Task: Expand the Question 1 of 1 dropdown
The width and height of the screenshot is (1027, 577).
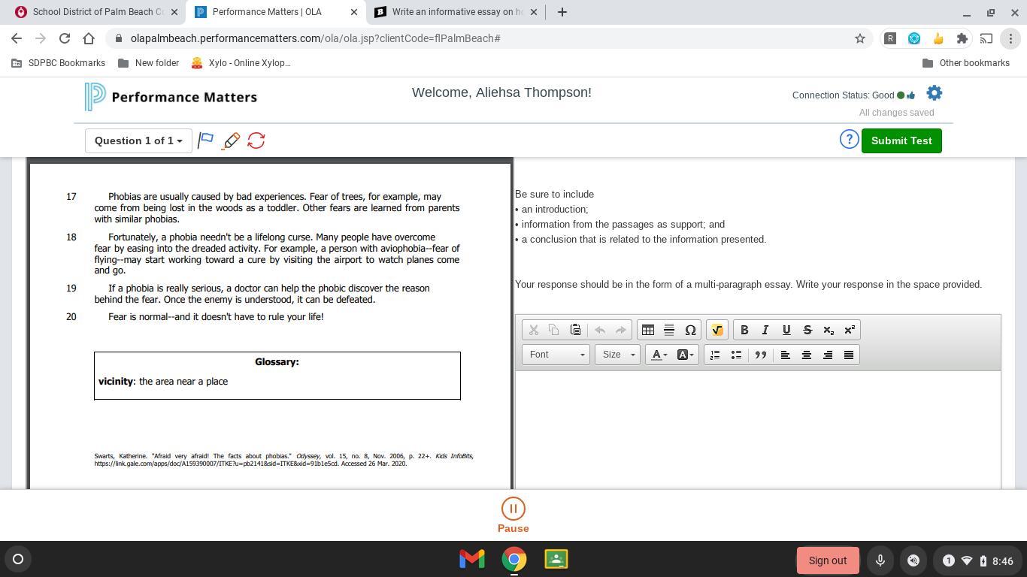Action: click(138, 140)
